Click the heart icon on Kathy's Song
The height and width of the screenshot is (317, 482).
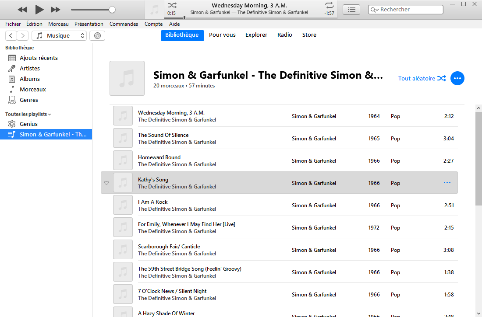(x=106, y=183)
